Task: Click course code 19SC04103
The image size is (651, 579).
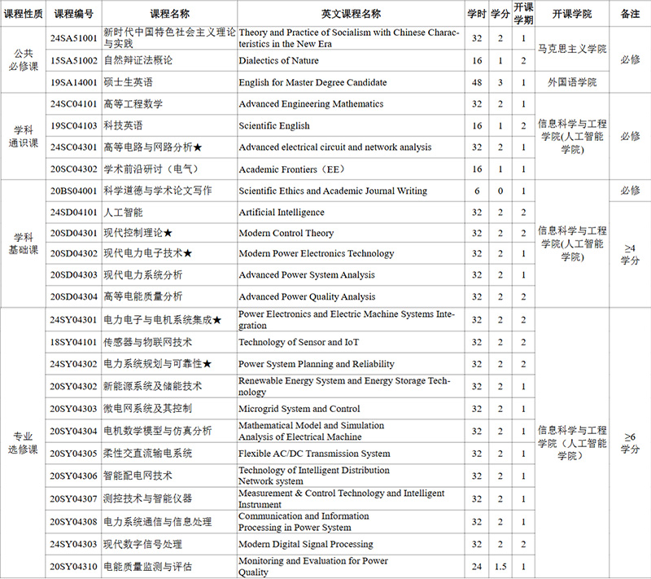Action: (74, 125)
